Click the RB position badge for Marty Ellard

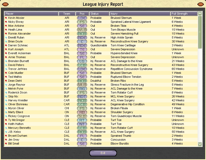click(x=82, y=112)
